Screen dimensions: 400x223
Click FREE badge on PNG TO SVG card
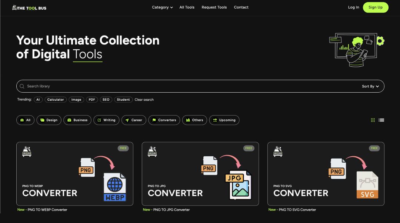(x=374, y=148)
